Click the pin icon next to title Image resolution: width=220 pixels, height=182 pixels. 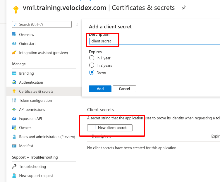[183, 8]
